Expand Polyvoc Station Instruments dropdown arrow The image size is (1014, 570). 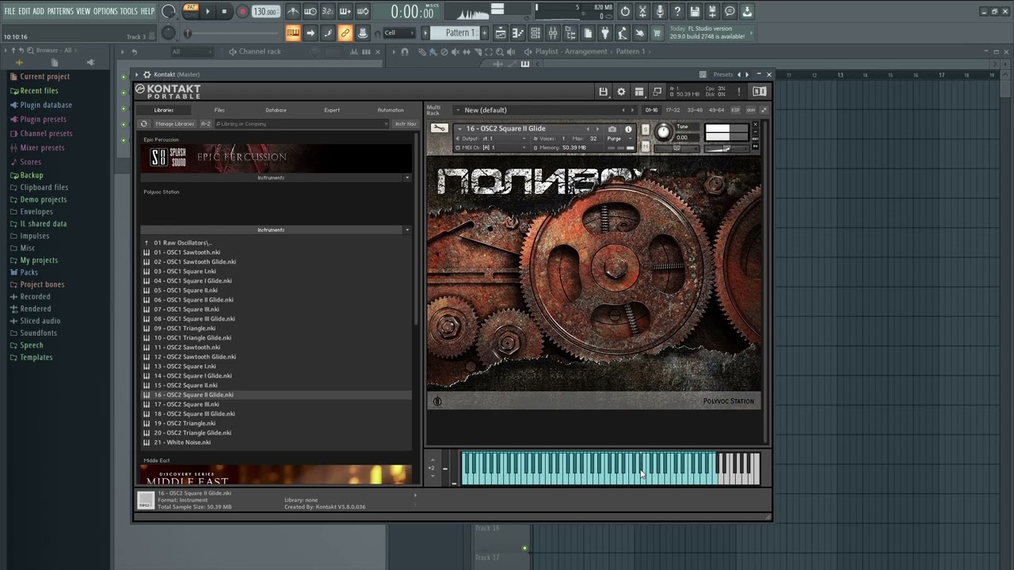[407, 230]
